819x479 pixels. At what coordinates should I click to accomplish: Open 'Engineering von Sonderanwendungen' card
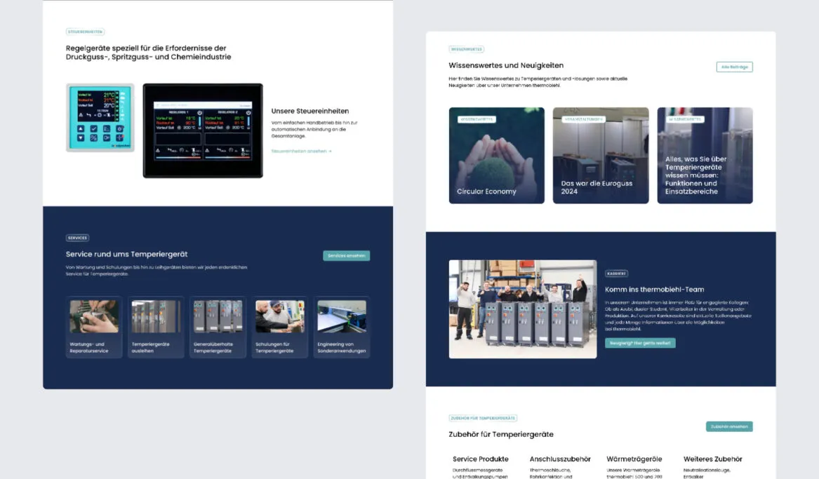point(341,328)
